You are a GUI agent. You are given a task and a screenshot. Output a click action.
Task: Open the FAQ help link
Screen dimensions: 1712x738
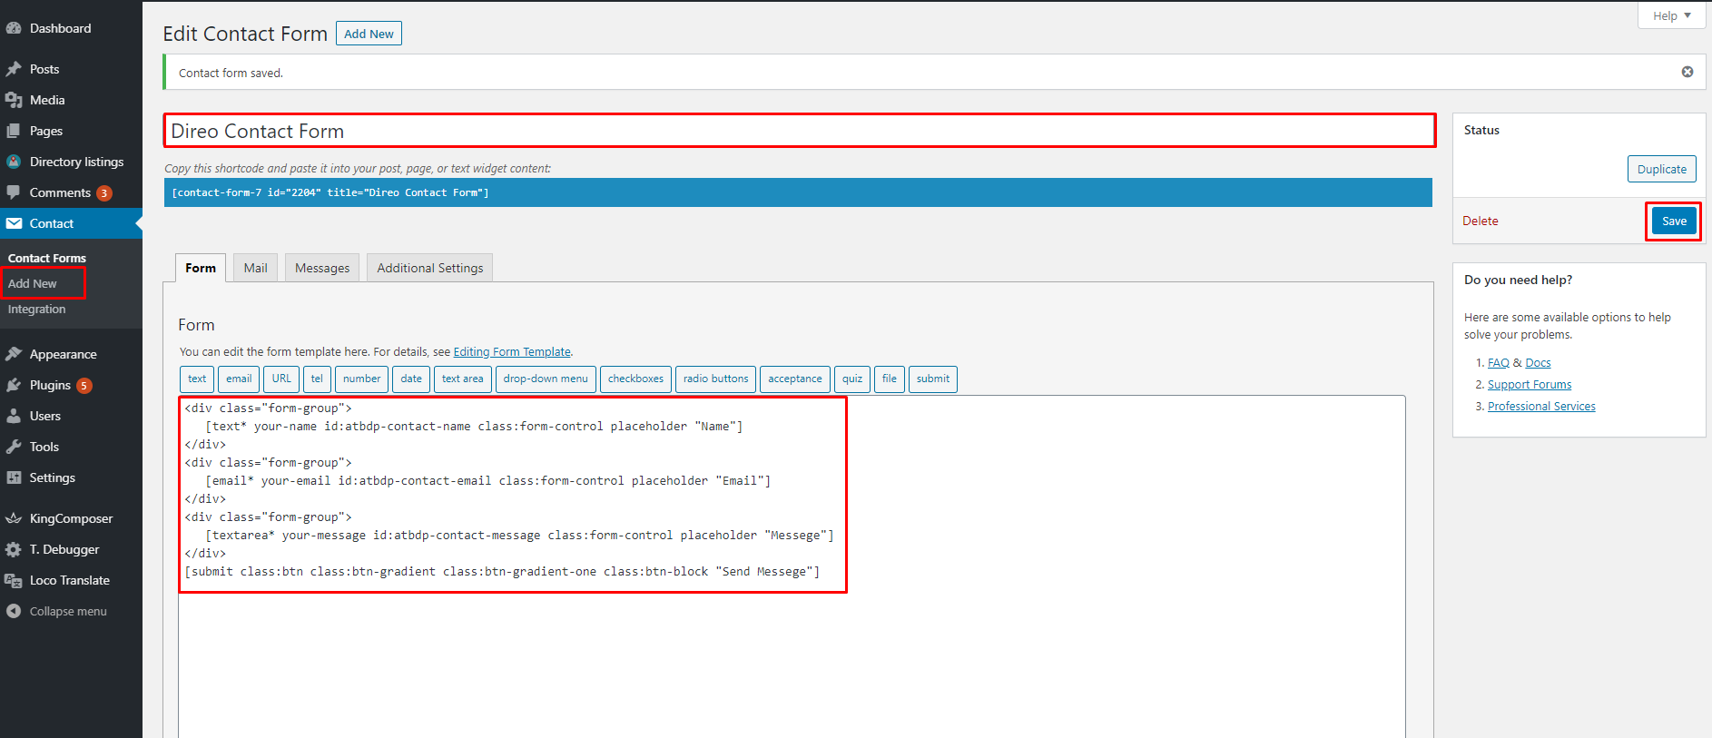pos(1499,362)
